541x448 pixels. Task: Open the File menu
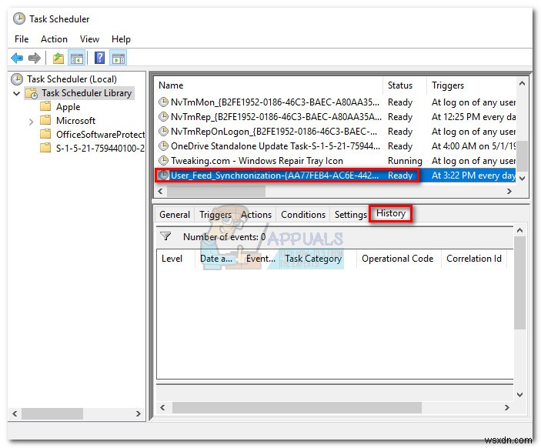[x=22, y=39]
